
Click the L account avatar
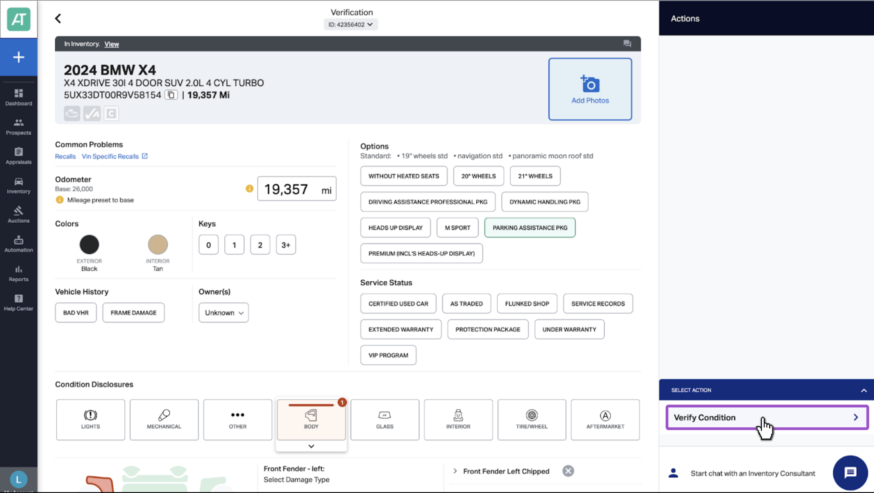click(18, 479)
